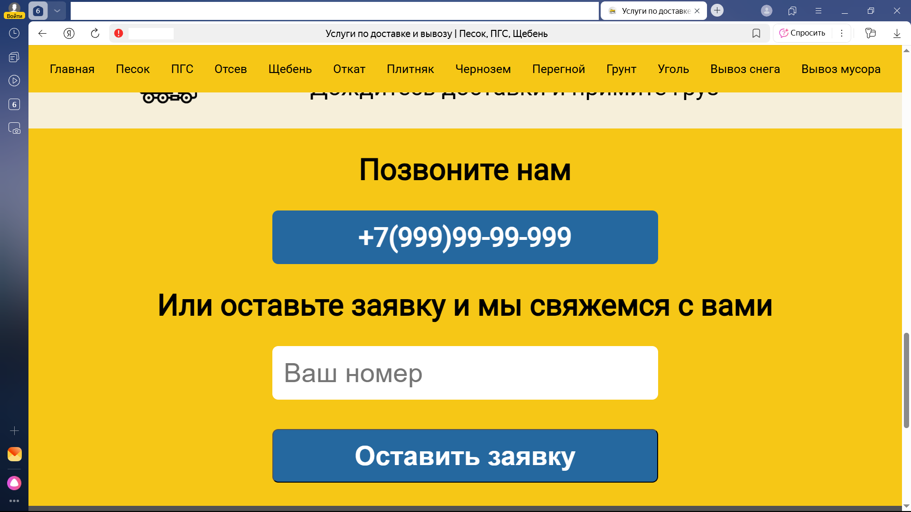
Task: Click the vertical page scrollbar thumb
Action: [906, 381]
